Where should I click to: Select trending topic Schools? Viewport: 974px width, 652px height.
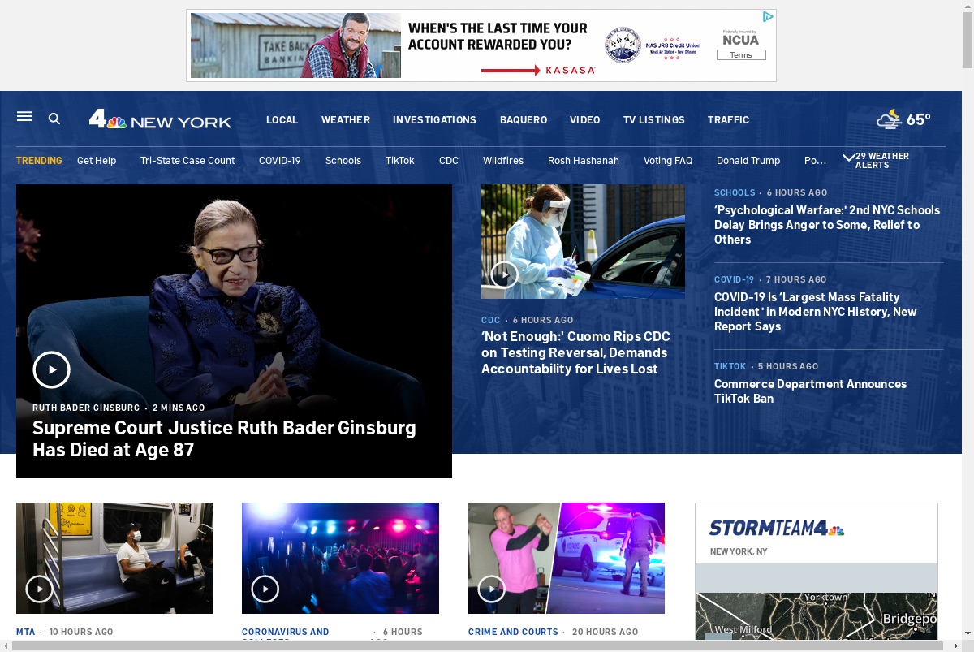(x=343, y=161)
